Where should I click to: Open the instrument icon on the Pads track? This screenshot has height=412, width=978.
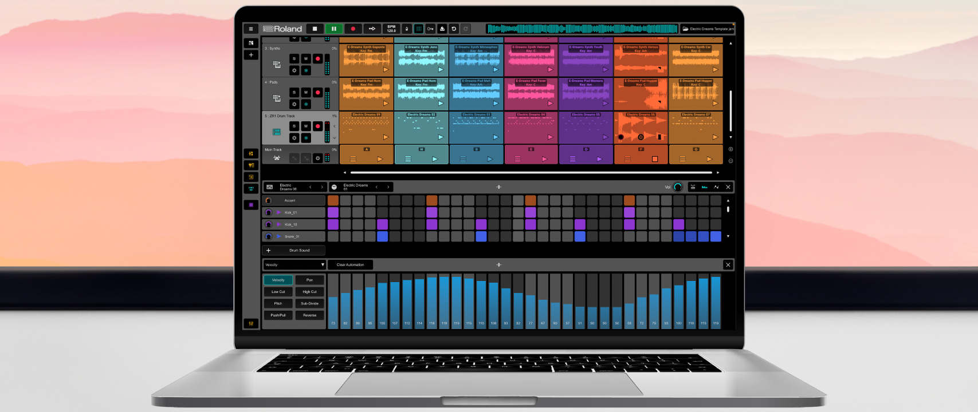coord(277,98)
